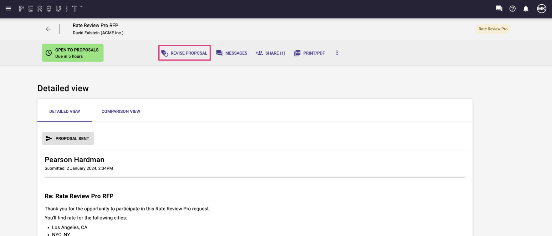552x236 pixels.
Task: Click the PROPOSAL SENT status chip
Action: [x=68, y=139]
